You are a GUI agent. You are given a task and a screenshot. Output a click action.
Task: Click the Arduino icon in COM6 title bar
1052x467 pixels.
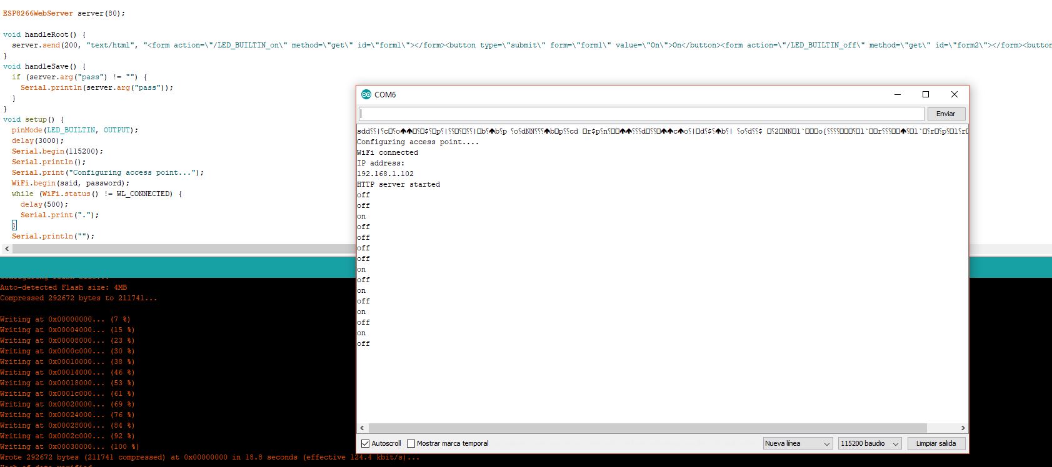[x=366, y=94]
